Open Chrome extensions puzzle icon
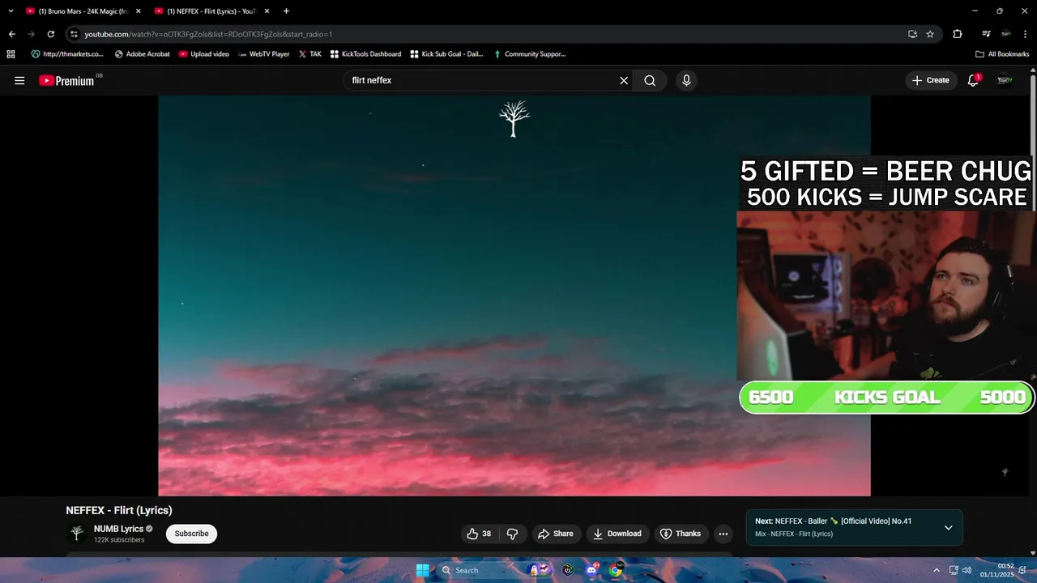The width and height of the screenshot is (1037, 583). 958,34
